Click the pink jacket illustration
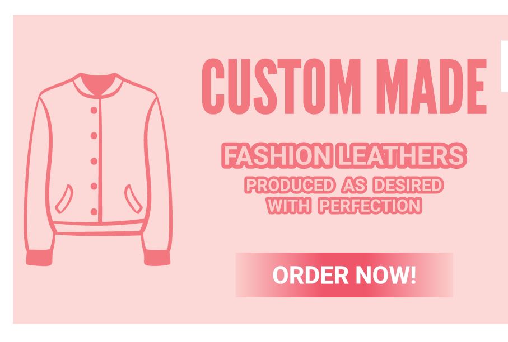 (98, 169)
